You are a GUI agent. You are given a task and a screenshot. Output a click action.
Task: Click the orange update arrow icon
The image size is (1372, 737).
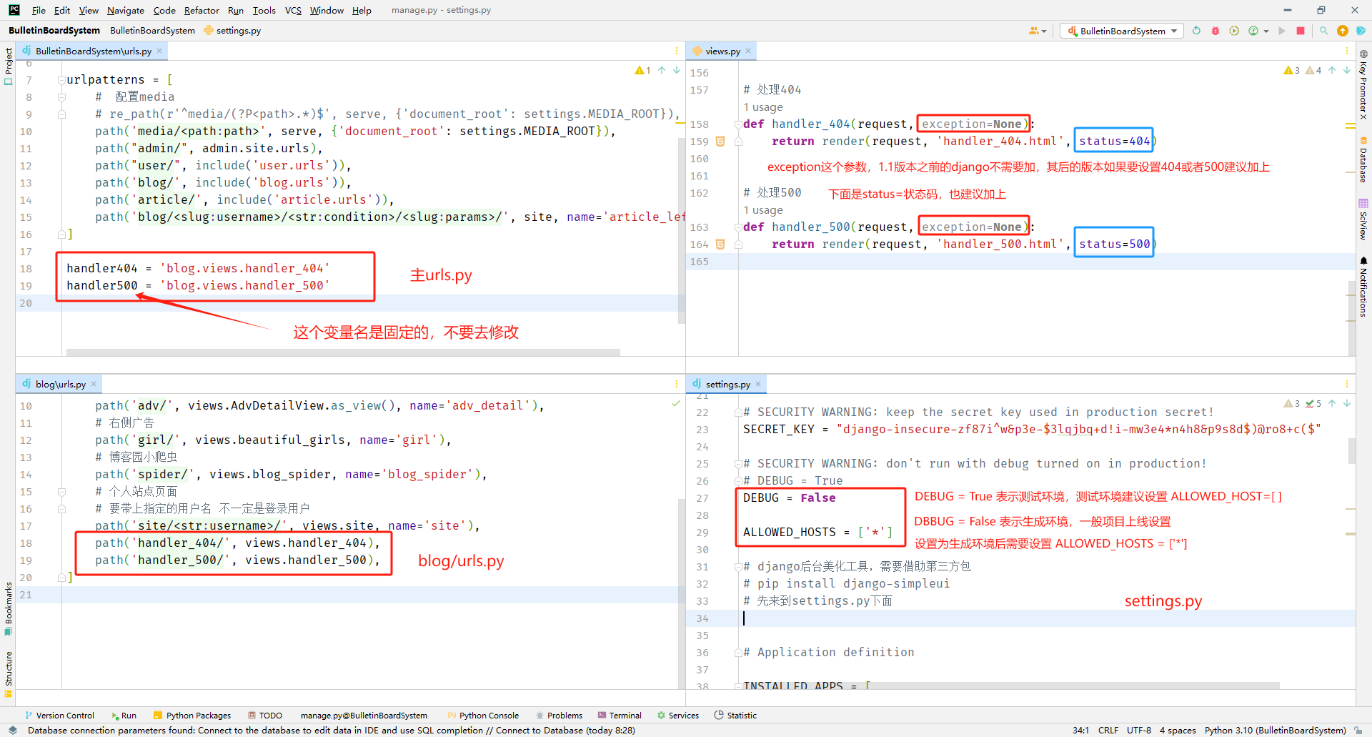click(x=1343, y=31)
